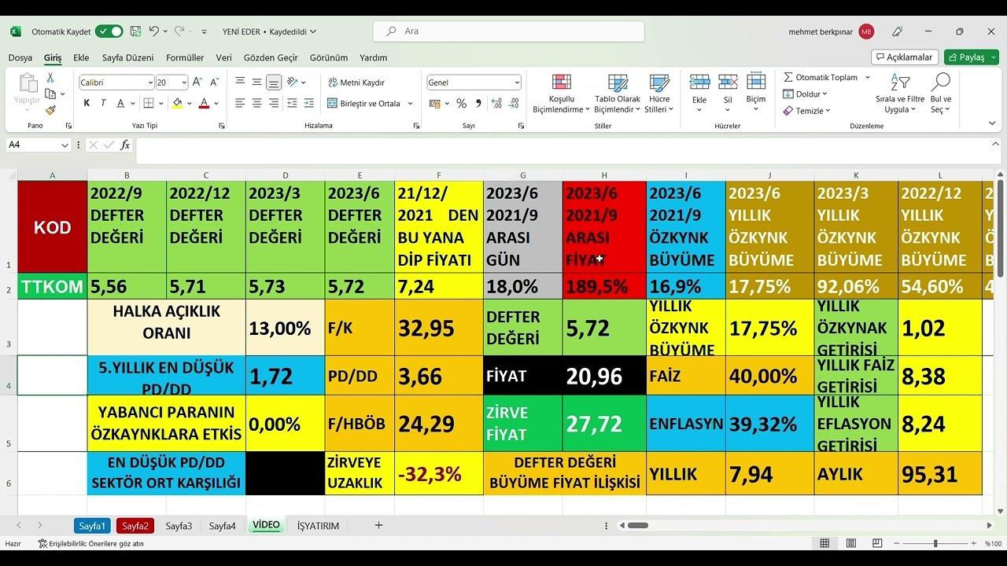Switch to the Ekle ribbon tab
The image size is (1007, 566).
click(81, 57)
